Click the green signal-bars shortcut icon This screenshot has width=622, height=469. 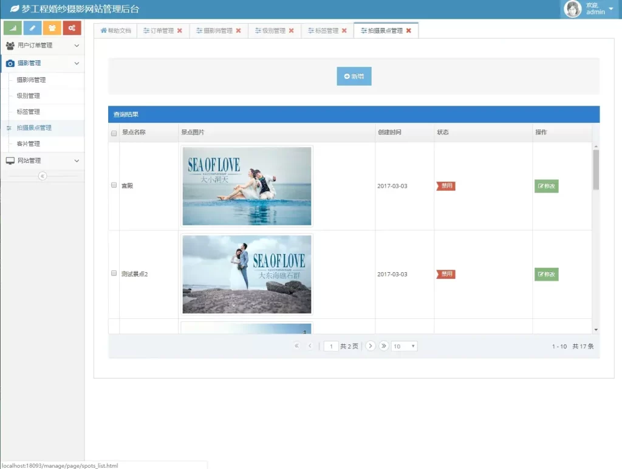pos(13,28)
